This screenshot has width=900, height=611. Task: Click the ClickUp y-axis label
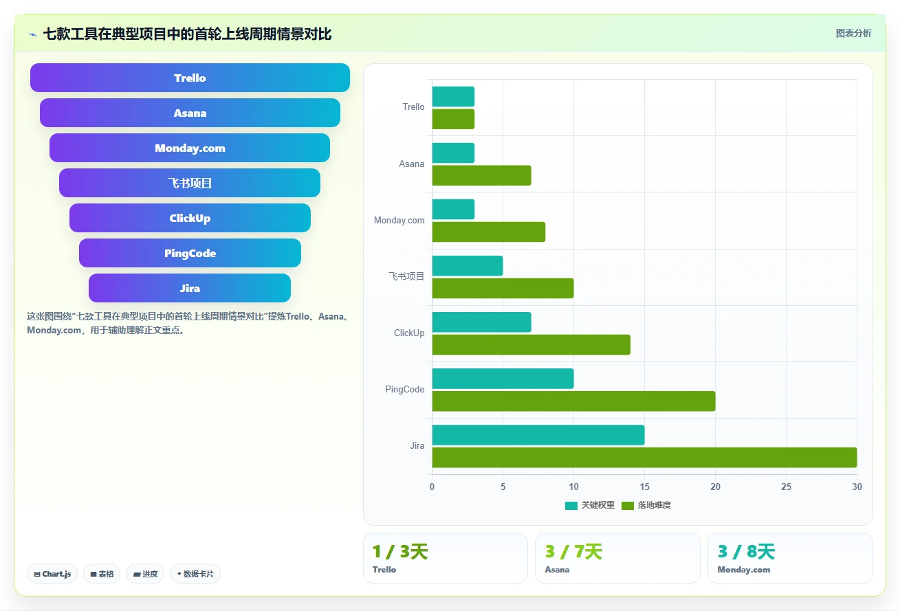point(409,333)
